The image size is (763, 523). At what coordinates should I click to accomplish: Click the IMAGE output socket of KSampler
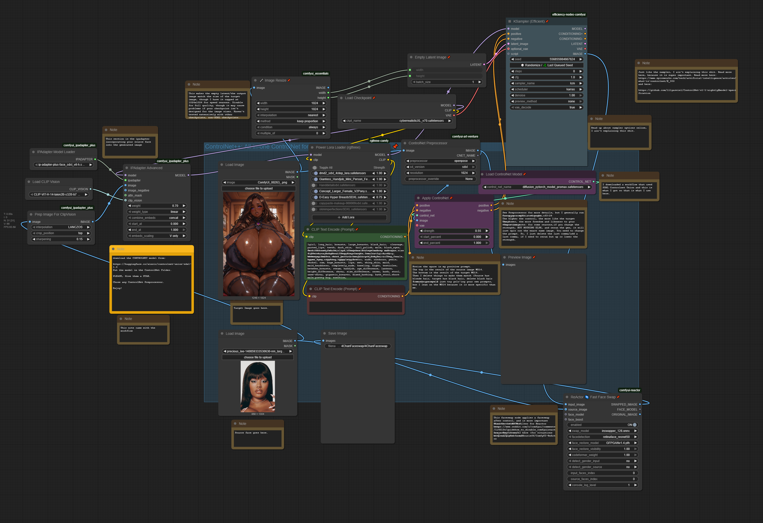point(585,54)
